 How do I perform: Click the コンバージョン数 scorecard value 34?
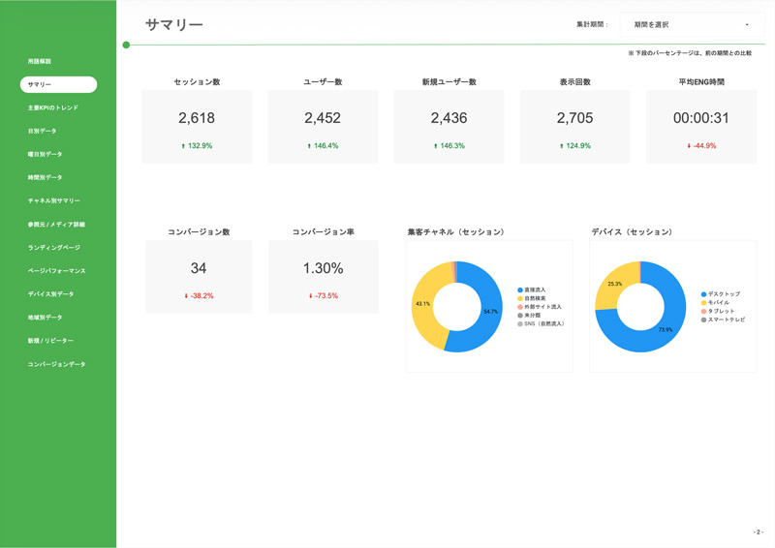(199, 268)
